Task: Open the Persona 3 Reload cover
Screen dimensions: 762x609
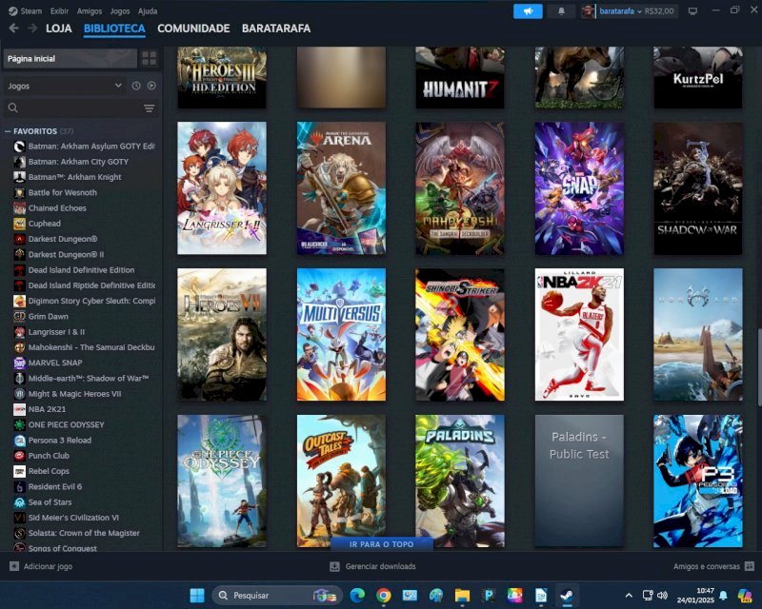Action: click(x=698, y=481)
